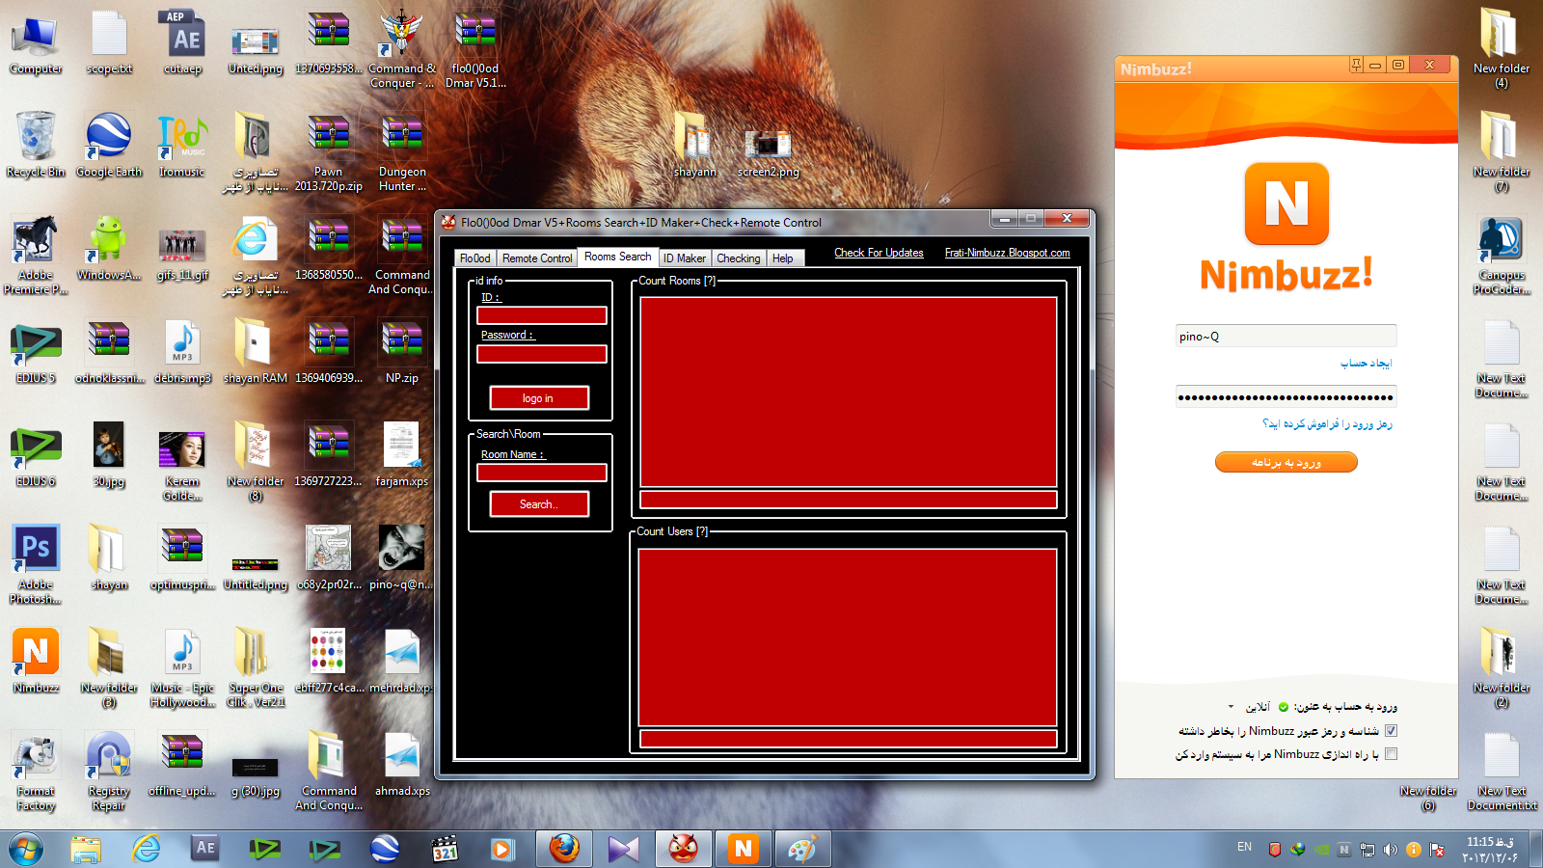
Task: Select the Canopus ProCoder desktop icon
Action: click(1502, 256)
